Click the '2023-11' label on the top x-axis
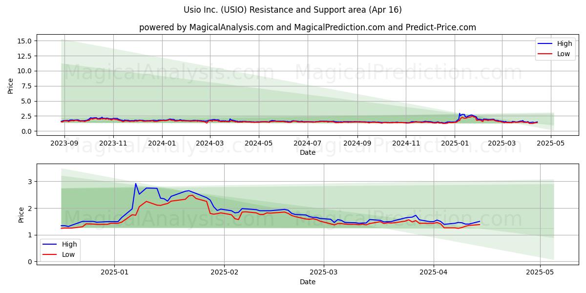The width and height of the screenshot is (586, 293). [113, 143]
